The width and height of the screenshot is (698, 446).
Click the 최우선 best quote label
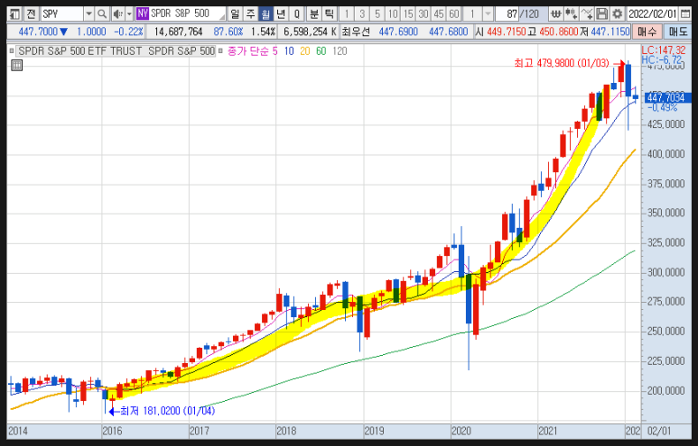point(356,32)
